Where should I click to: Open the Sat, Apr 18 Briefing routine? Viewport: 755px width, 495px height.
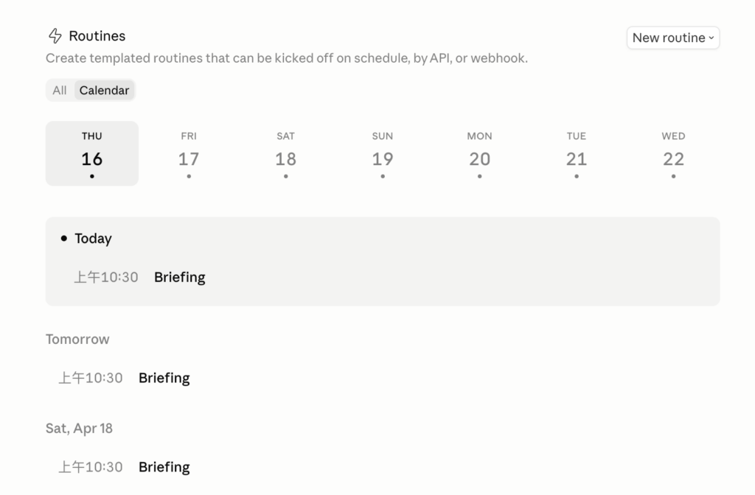164,468
